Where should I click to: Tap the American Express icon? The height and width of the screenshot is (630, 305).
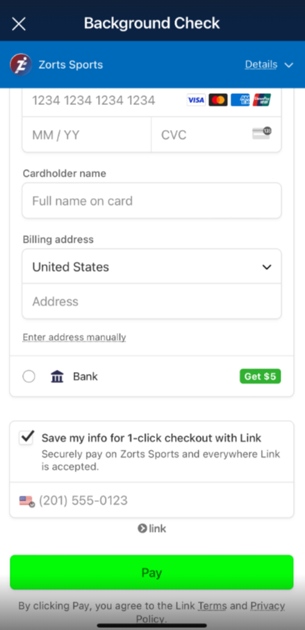240,99
